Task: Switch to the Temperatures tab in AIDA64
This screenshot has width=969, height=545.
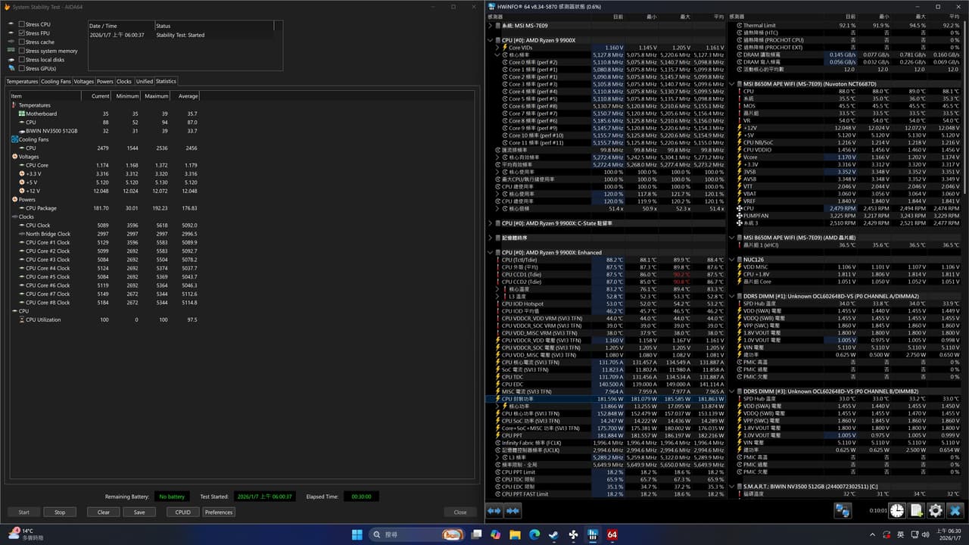Action: click(x=22, y=81)
